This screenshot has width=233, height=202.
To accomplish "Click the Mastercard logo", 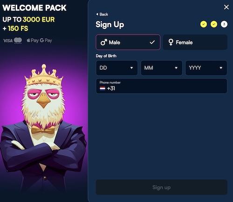I will pyautogui.click(x=18, y=41).
